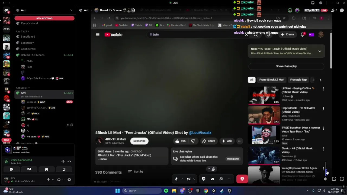Image resolution: width=347 pixels, height=195 pixels.
Task: Open stream overlay microphone options arrow
Action: click(x=182, y=179)
